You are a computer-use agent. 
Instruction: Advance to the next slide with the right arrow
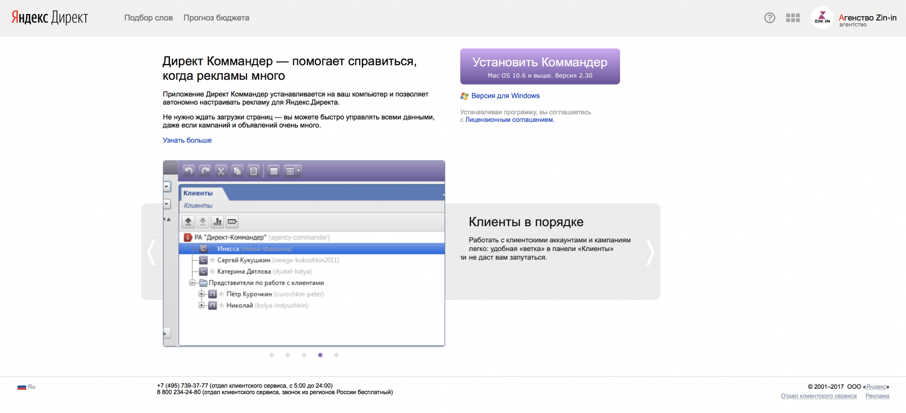[x=650, y=251]
